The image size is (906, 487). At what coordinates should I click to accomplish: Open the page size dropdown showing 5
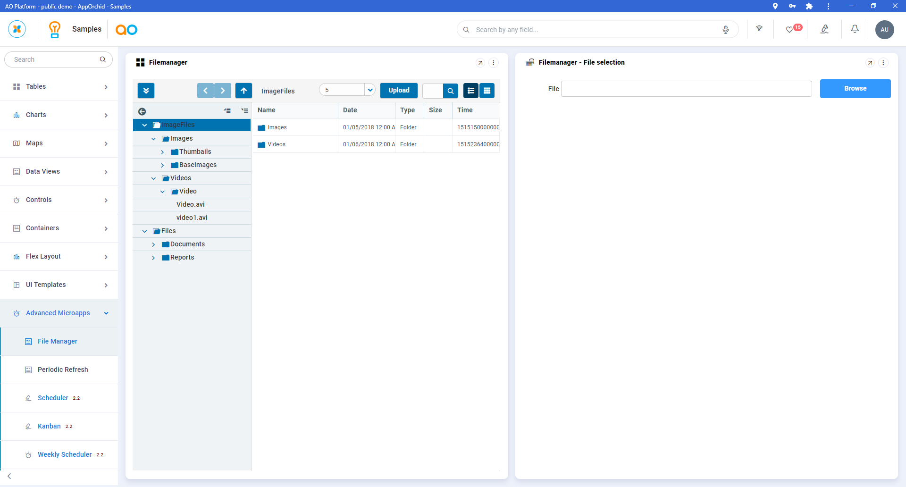click(370, 90)
